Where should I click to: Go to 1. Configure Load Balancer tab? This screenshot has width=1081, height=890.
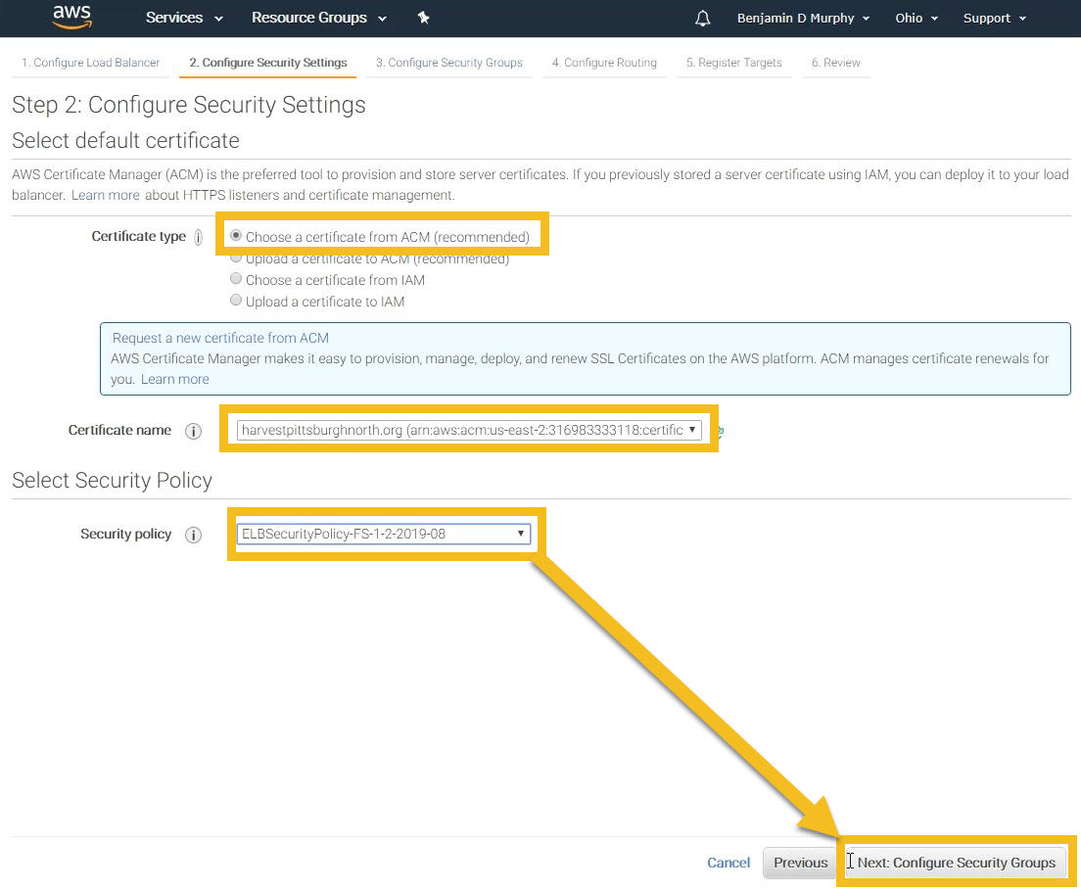pos(90,63)
